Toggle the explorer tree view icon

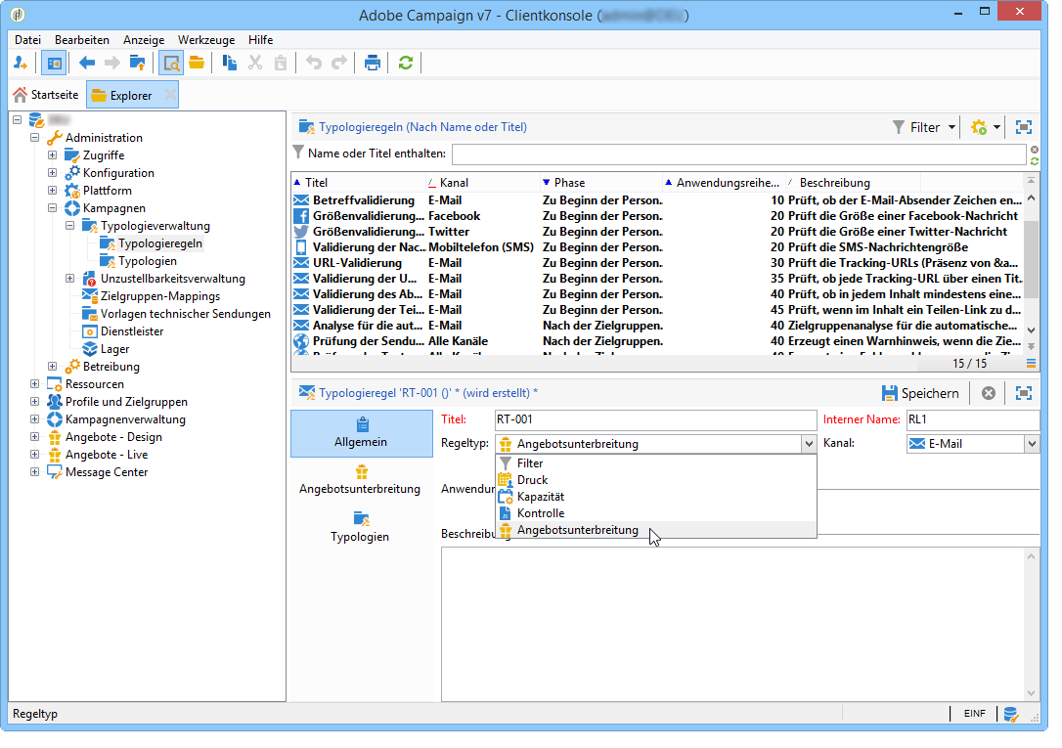click(54, 64)
